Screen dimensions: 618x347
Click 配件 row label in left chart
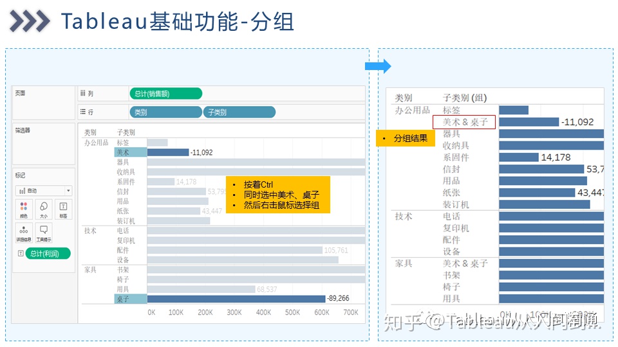pyautogui.click(x=122, y=250)
